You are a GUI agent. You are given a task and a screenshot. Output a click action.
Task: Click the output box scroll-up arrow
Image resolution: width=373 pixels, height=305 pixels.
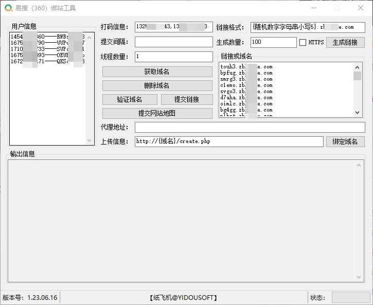(359, 165)
